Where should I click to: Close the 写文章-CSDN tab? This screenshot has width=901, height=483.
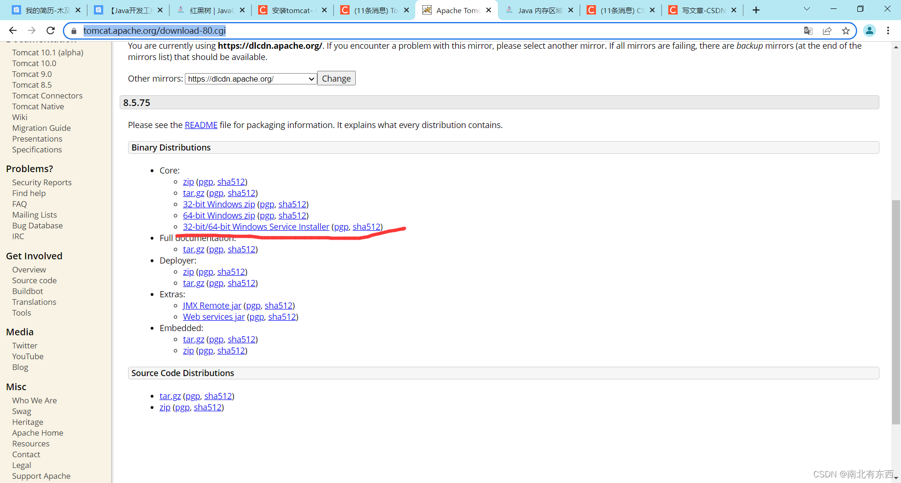(x=734, y=10)
